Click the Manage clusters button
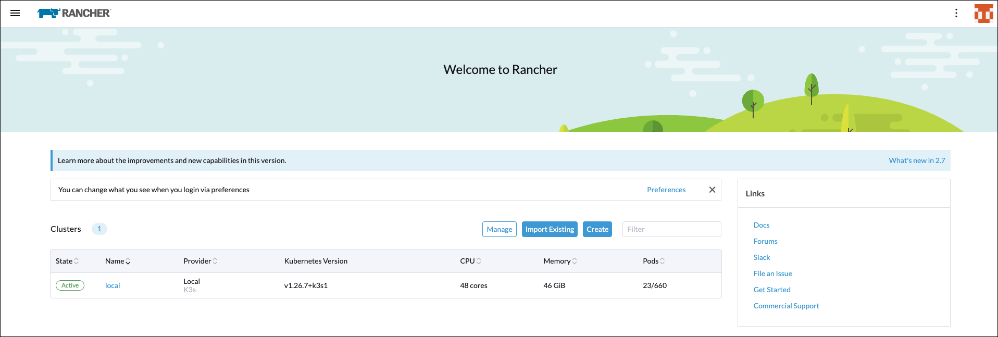 coord(499,229)
